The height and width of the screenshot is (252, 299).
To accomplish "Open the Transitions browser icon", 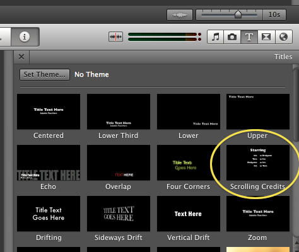I will (266, 37).
